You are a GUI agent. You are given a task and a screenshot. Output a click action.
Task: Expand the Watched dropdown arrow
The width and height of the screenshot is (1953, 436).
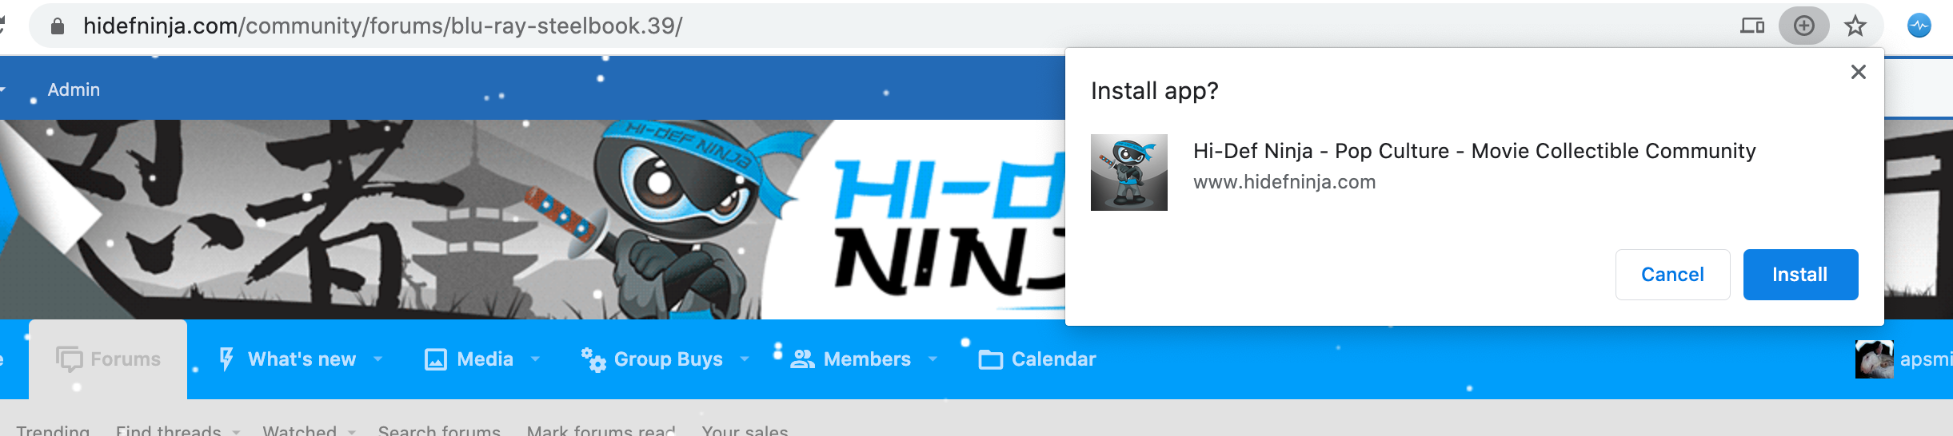(x=351, y=431)
